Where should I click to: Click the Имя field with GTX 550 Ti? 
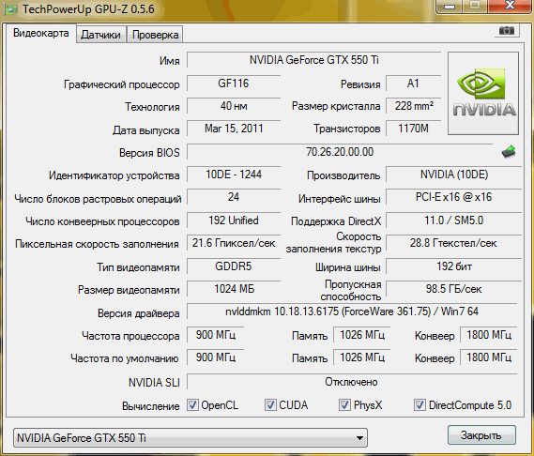(x=314, y=60)
